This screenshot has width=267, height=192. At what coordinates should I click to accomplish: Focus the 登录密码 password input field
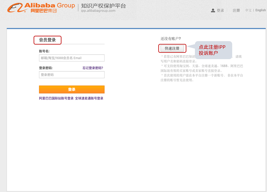[72, 75]
